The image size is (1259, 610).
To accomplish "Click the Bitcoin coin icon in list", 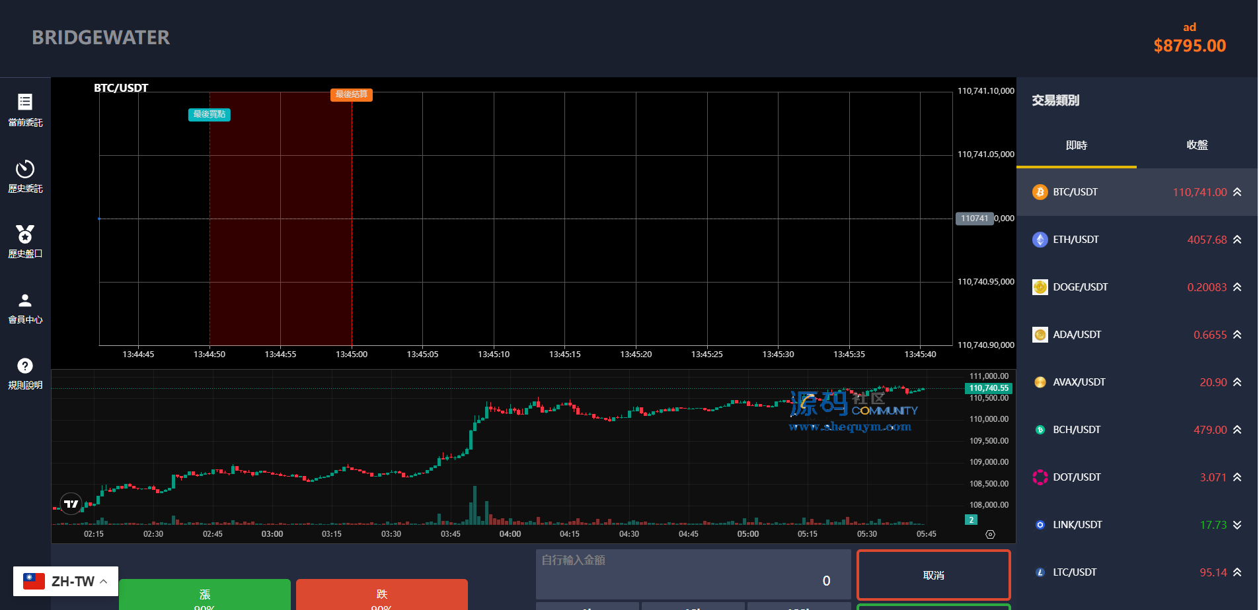I will coord(1040,192).
